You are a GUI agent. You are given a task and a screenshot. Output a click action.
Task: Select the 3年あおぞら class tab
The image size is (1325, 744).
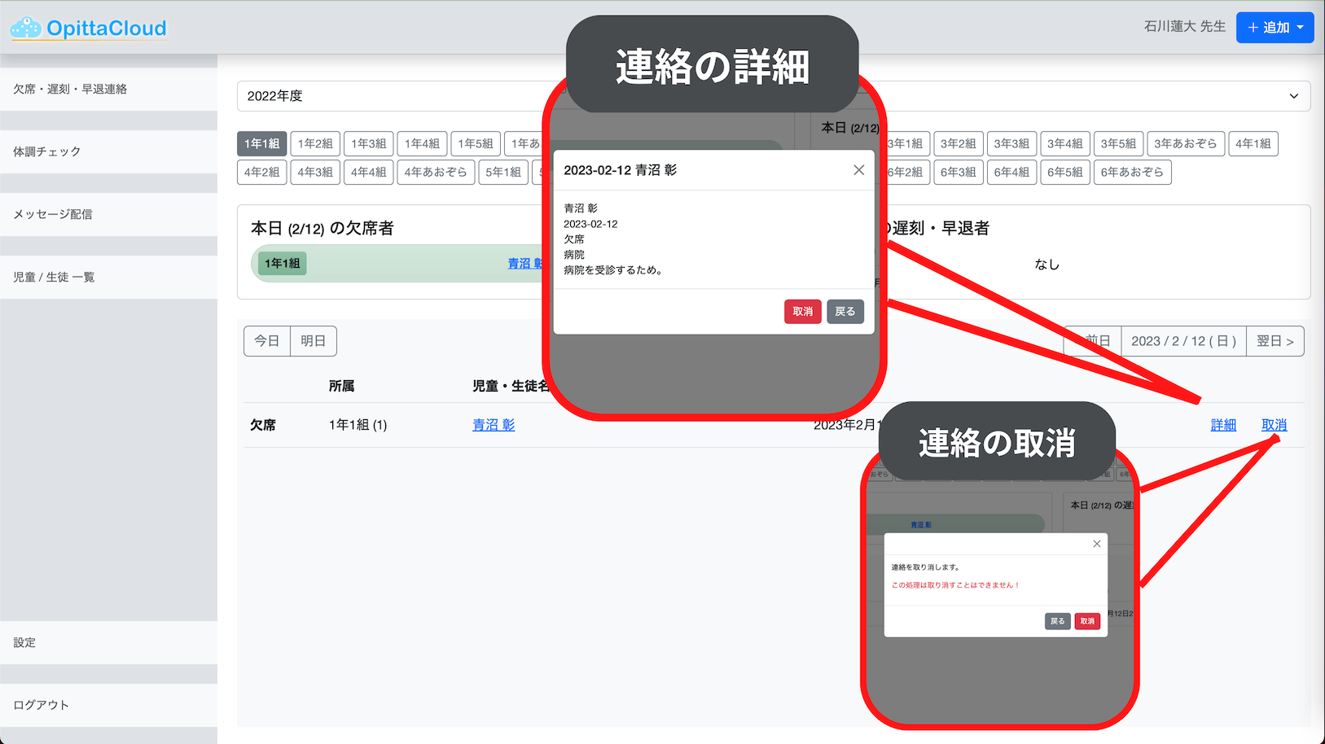pyautogui.click(x=1186, y=143)
